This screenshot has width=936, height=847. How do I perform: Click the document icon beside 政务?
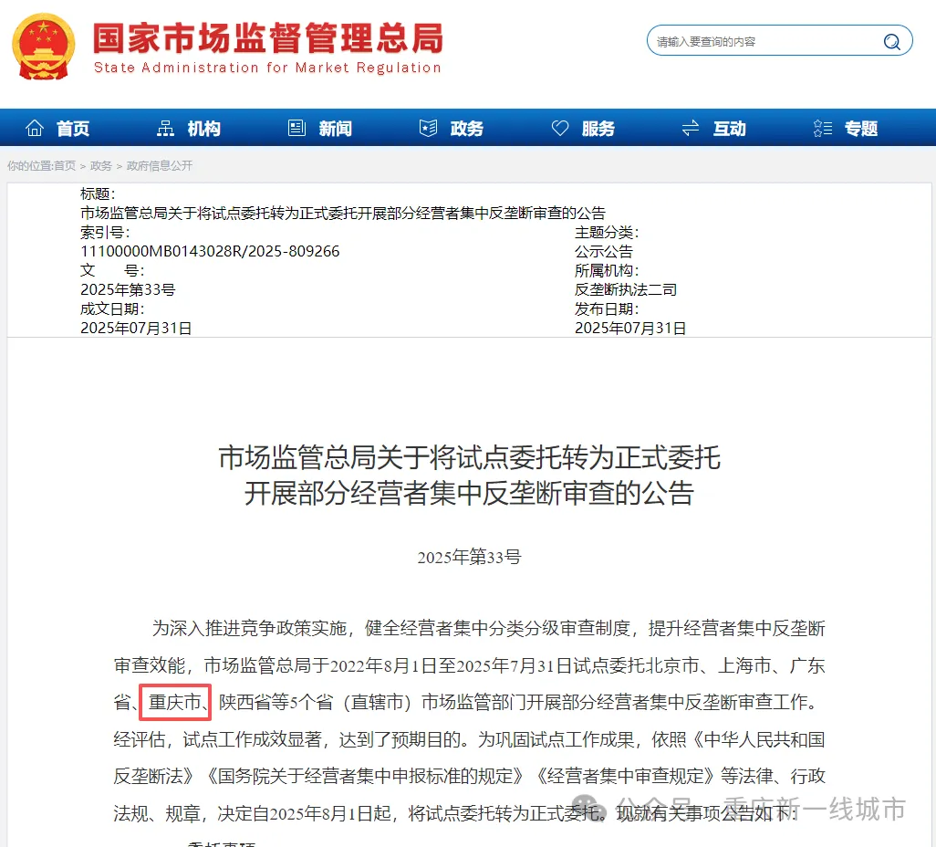tap(427, 128)
